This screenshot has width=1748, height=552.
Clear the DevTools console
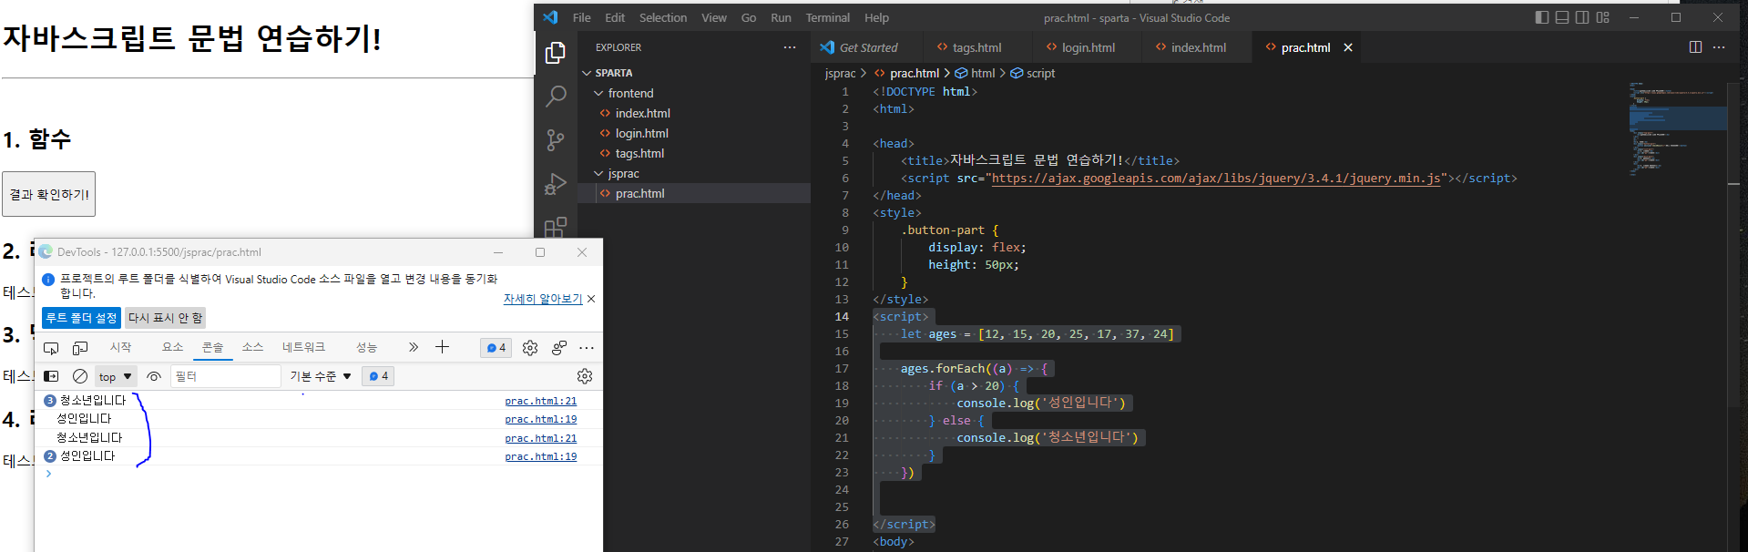80,376
